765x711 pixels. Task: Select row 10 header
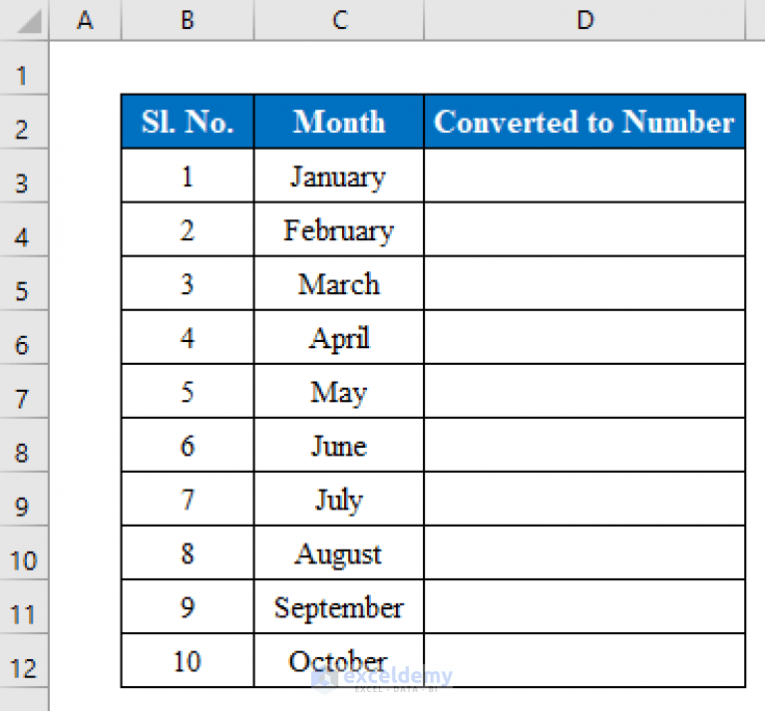coord(24,553)
